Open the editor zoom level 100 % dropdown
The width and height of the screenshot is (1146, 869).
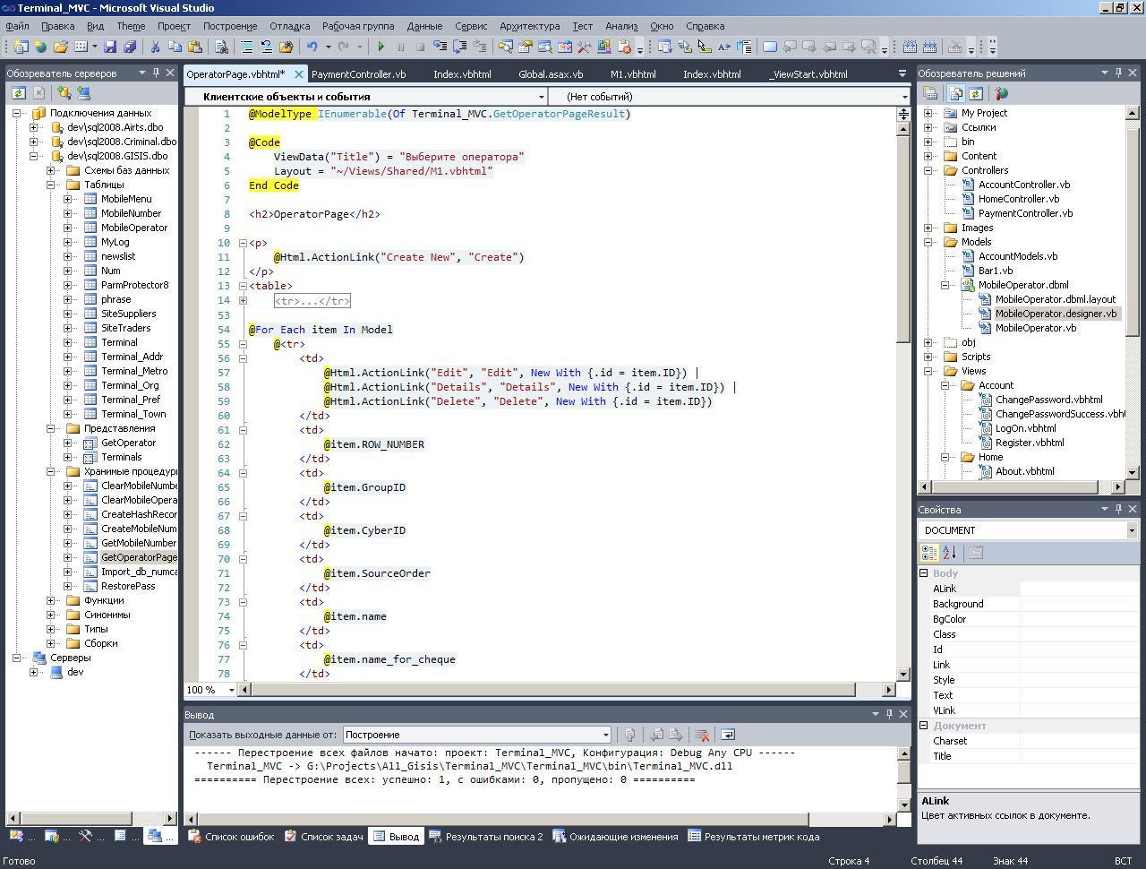(230, 690)
